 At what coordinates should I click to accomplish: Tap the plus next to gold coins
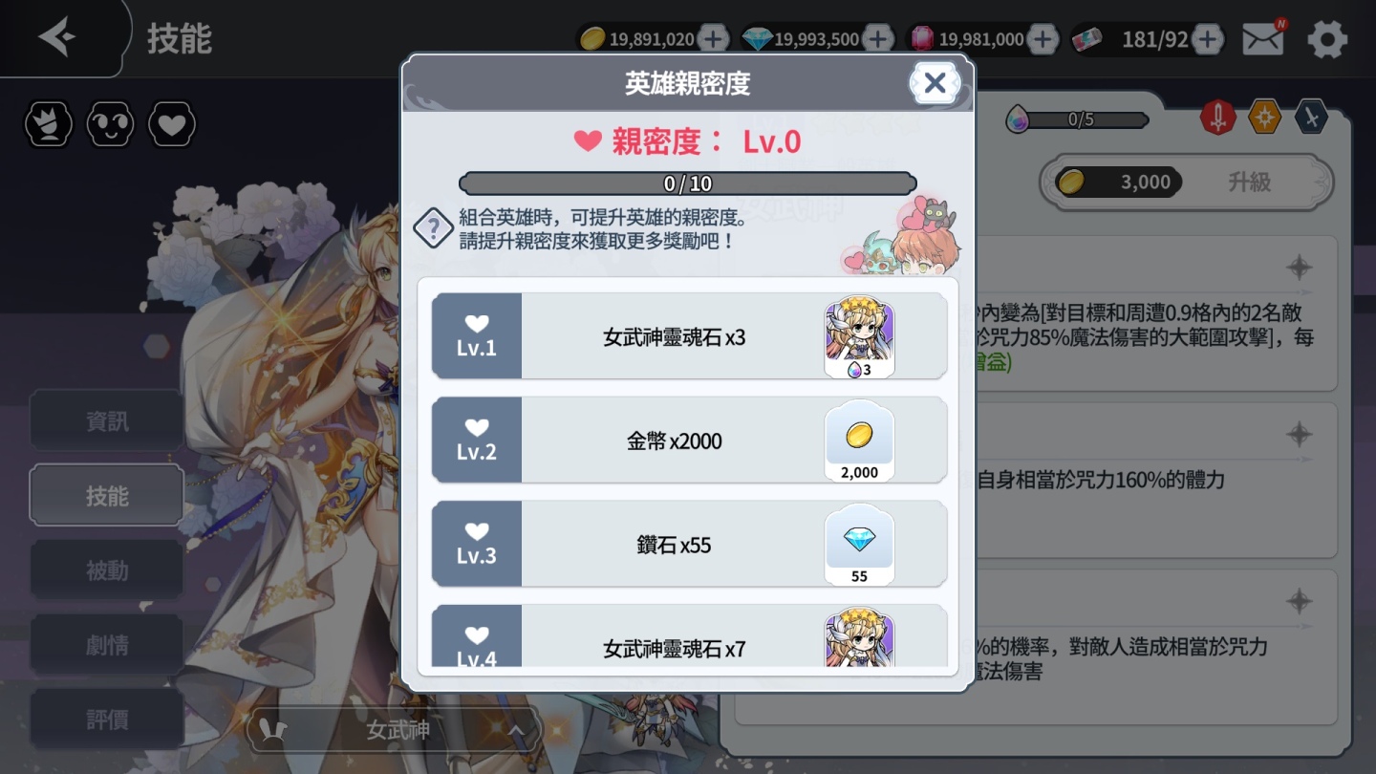(713, 39)
